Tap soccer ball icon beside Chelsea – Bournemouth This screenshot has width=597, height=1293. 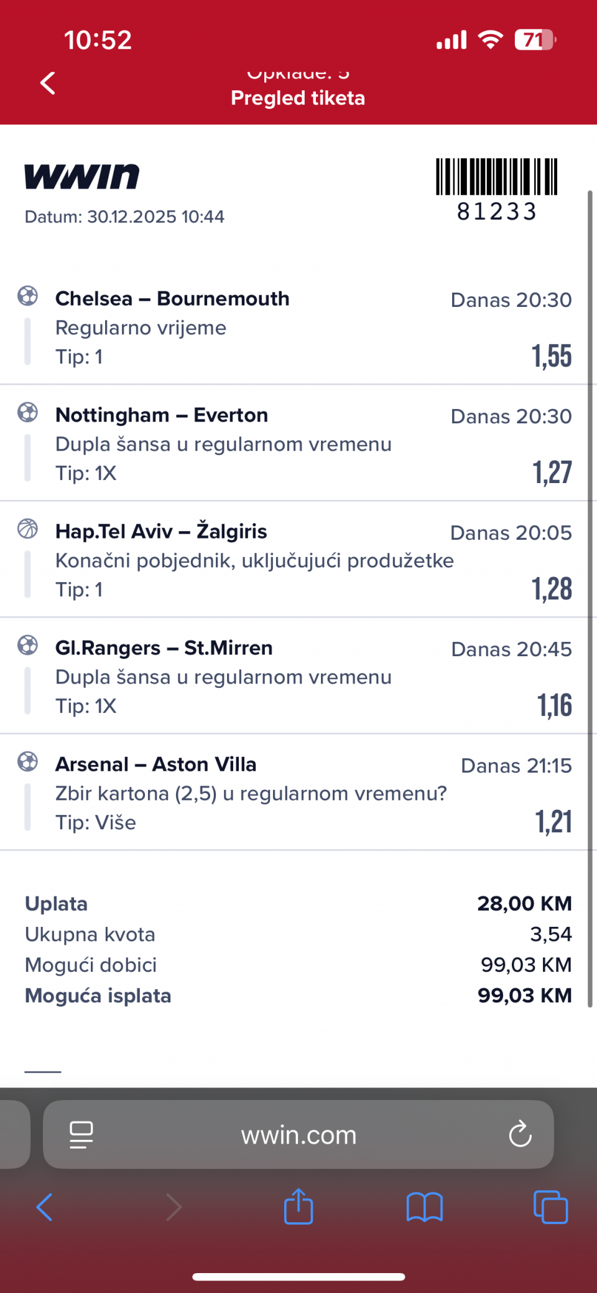point(27,296)
